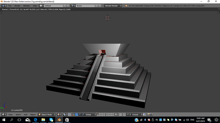220x123 pixels.
Task: Open the 3D View's View menu
Action: (11, 115)
